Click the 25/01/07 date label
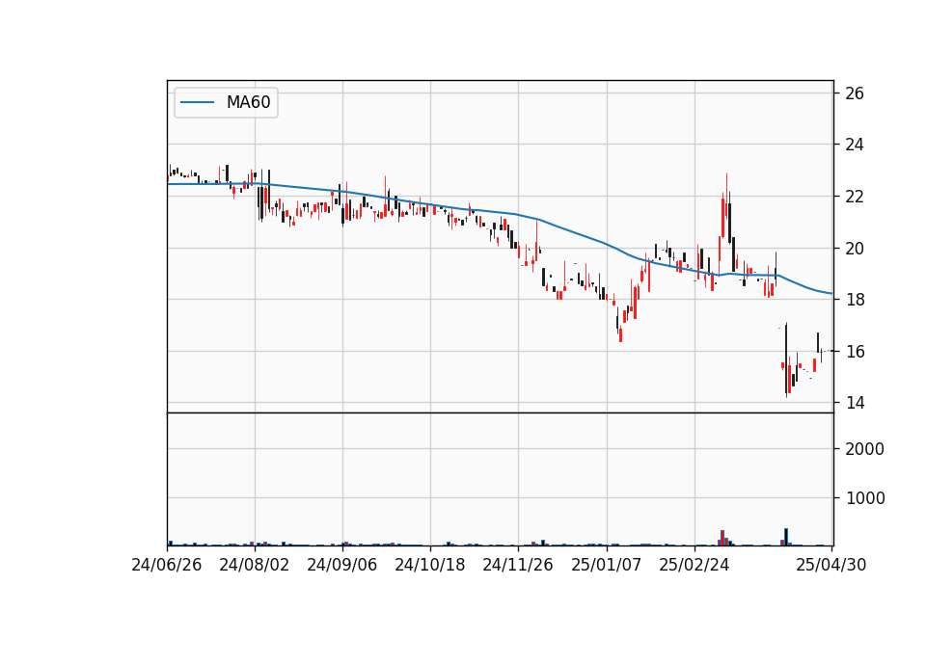Screen dimensions: 926x665 (x=607, y=565)
